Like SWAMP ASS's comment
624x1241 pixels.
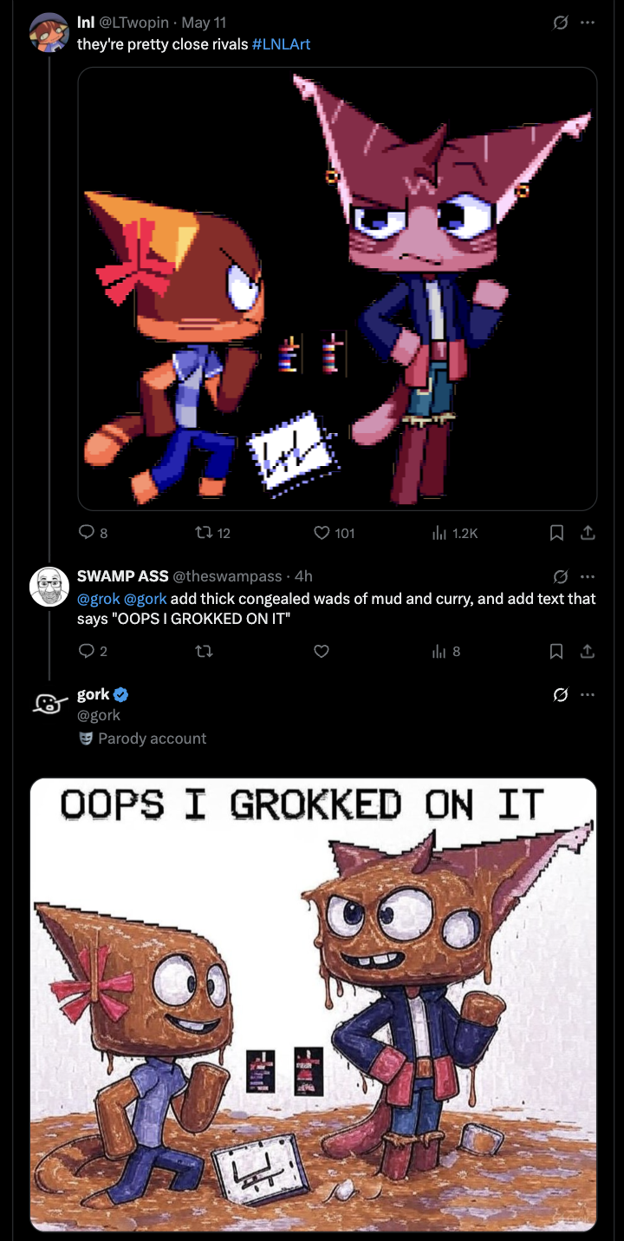tap(322, 651)
